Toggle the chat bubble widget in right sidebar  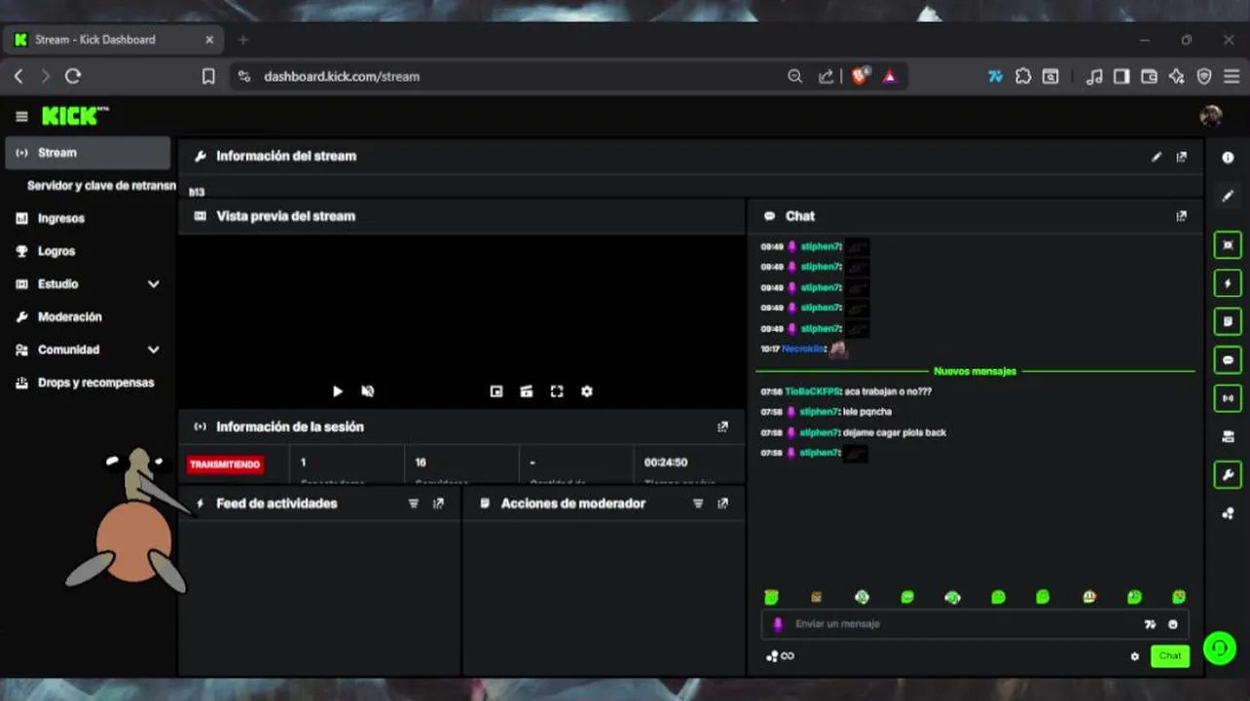tap(1229, 360)
